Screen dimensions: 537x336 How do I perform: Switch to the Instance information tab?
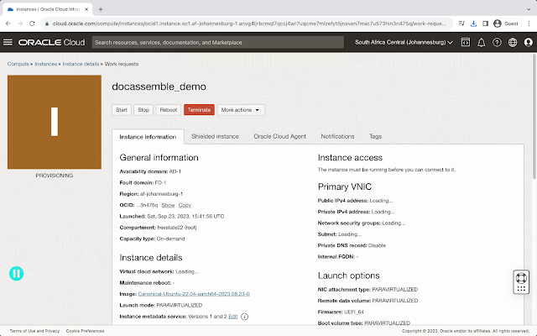click(x=148, y=137)
